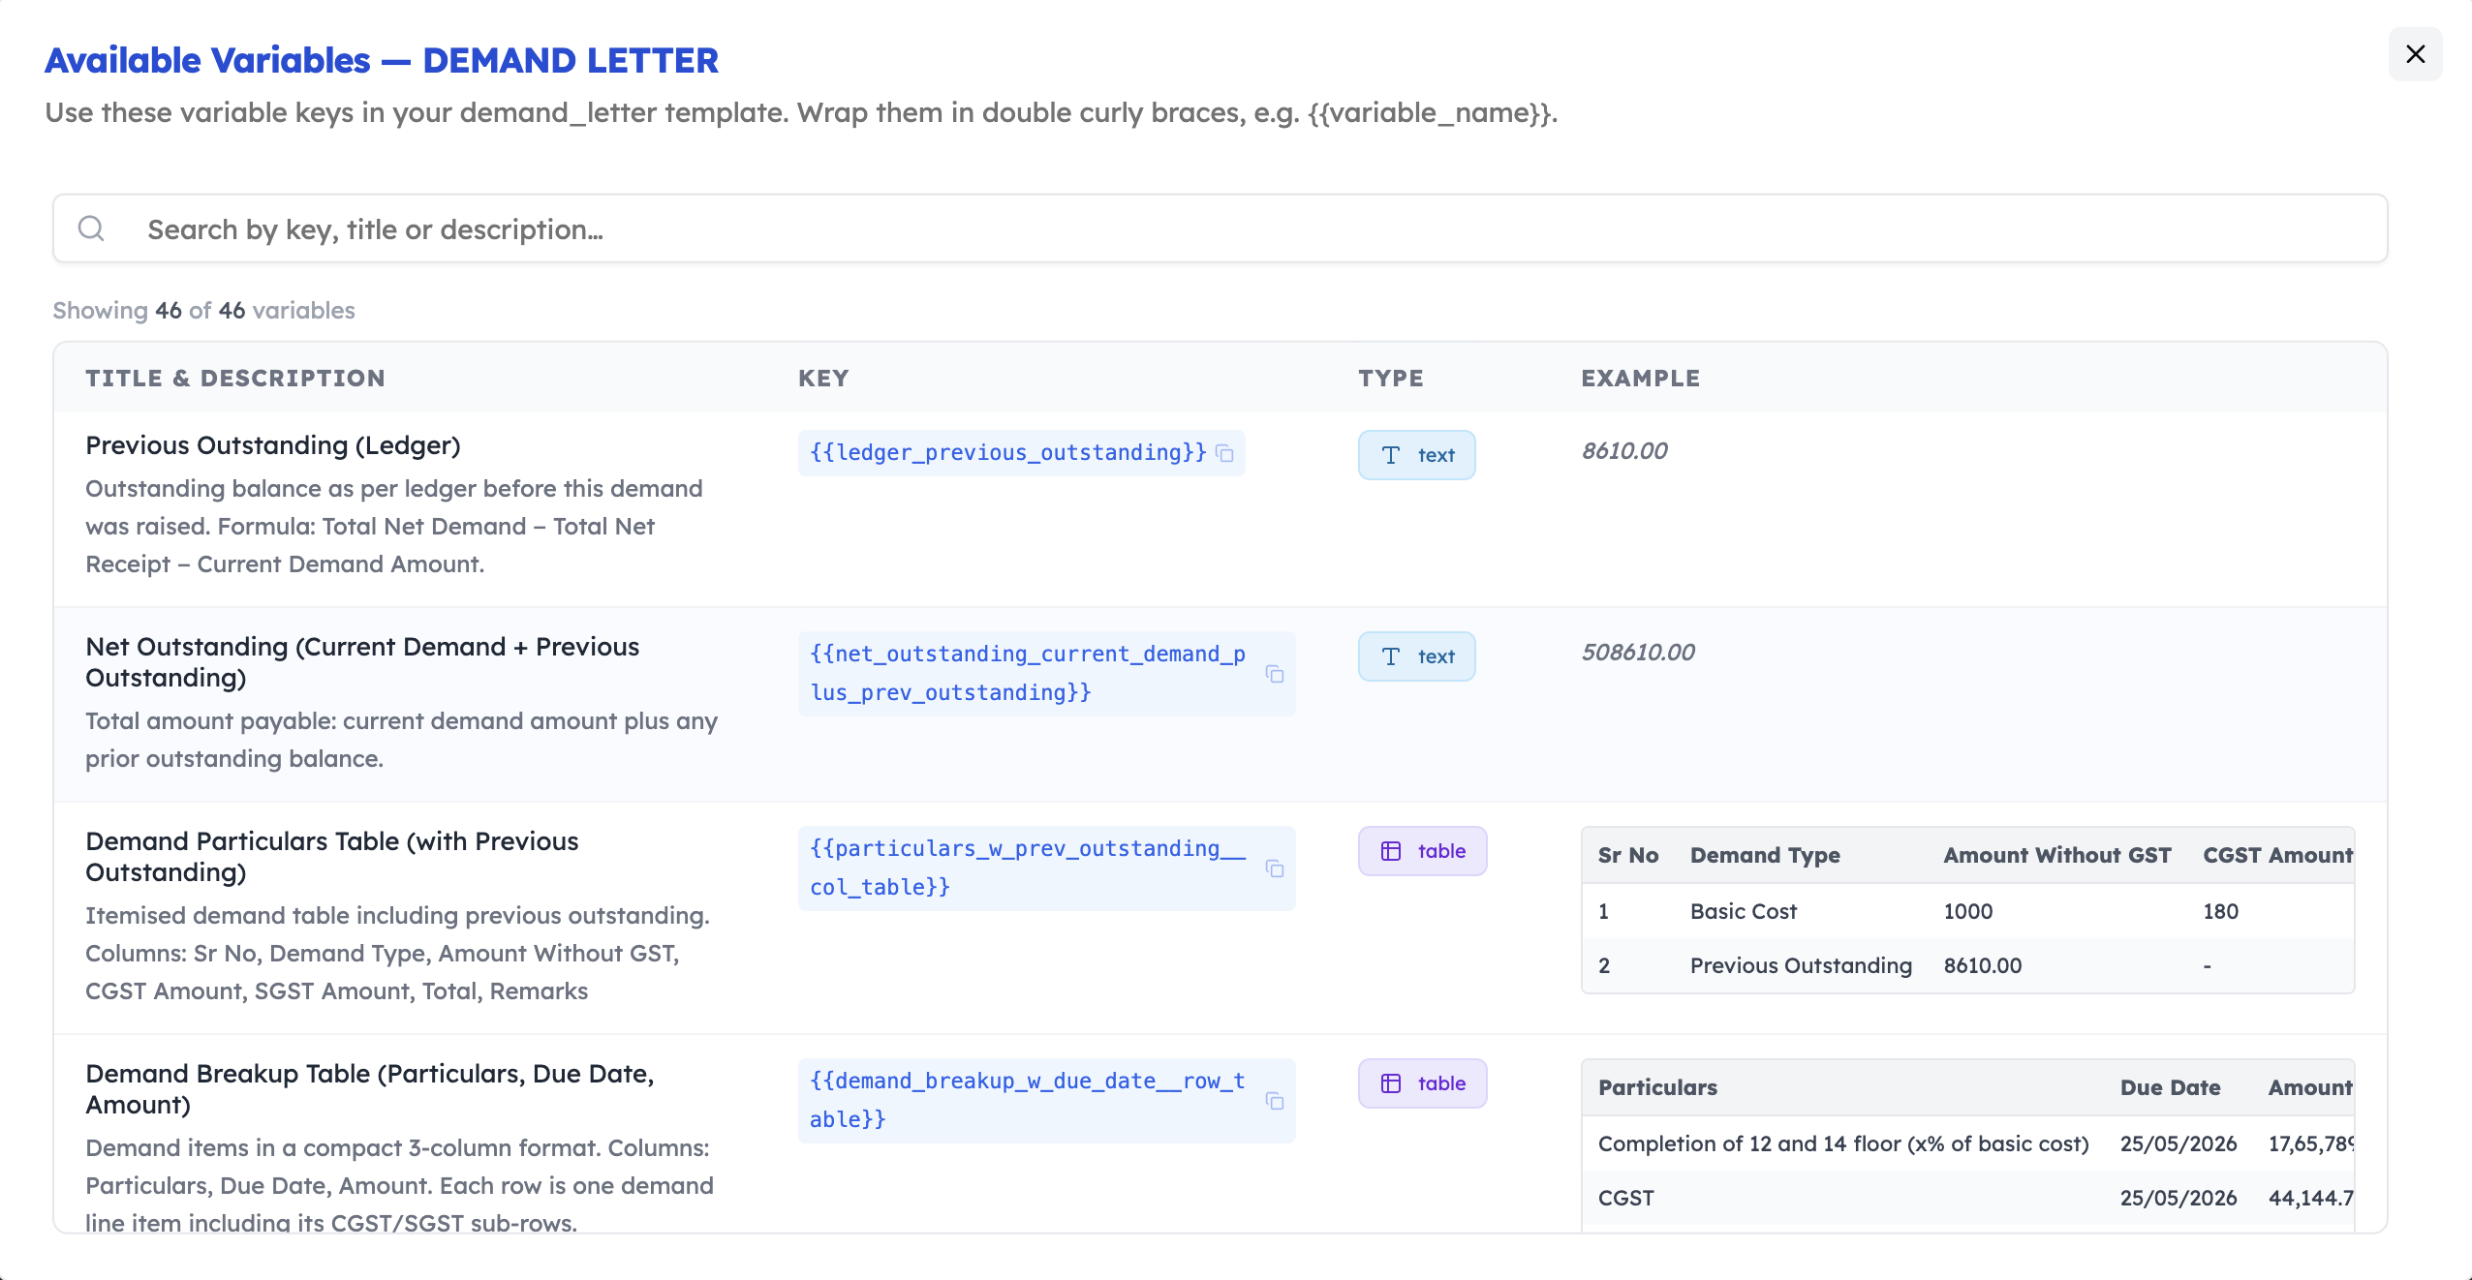
Task: Copy the particulars_w_prev_outstanding key
Action: click(1275, 869)
